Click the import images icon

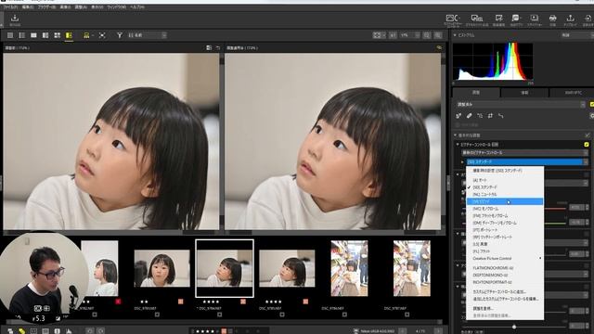click(x=15, y=19)
